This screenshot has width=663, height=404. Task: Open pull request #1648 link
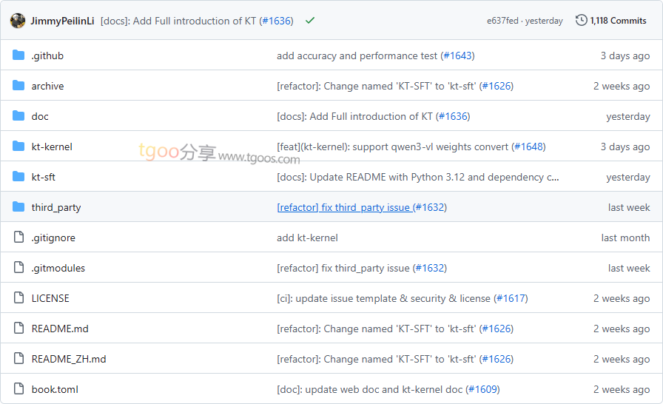[x=528, y=147]
